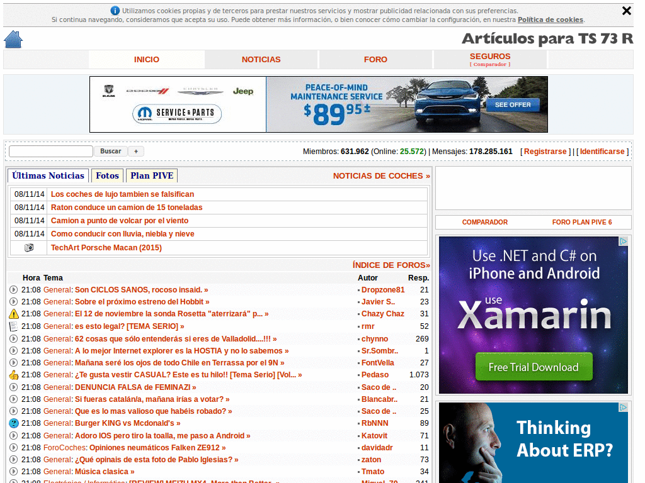645x483 pixels.
Task: Open the Identificarse link
Action: pos(602,152)
